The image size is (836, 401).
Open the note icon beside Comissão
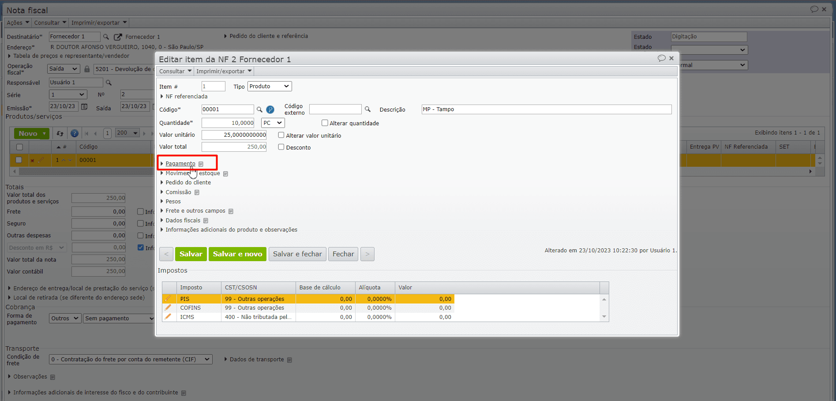[x=197, y=192]
